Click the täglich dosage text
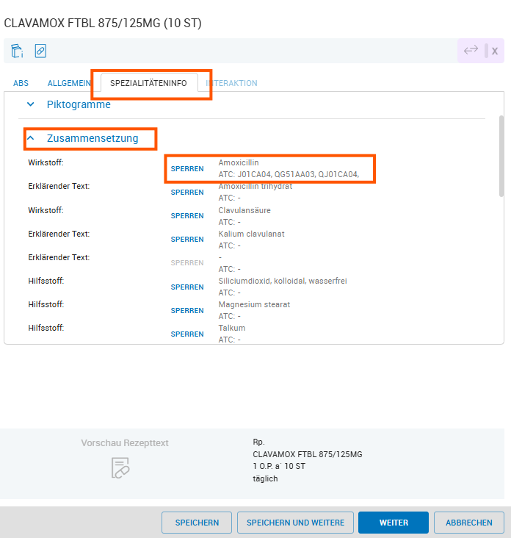 (265, 478)
